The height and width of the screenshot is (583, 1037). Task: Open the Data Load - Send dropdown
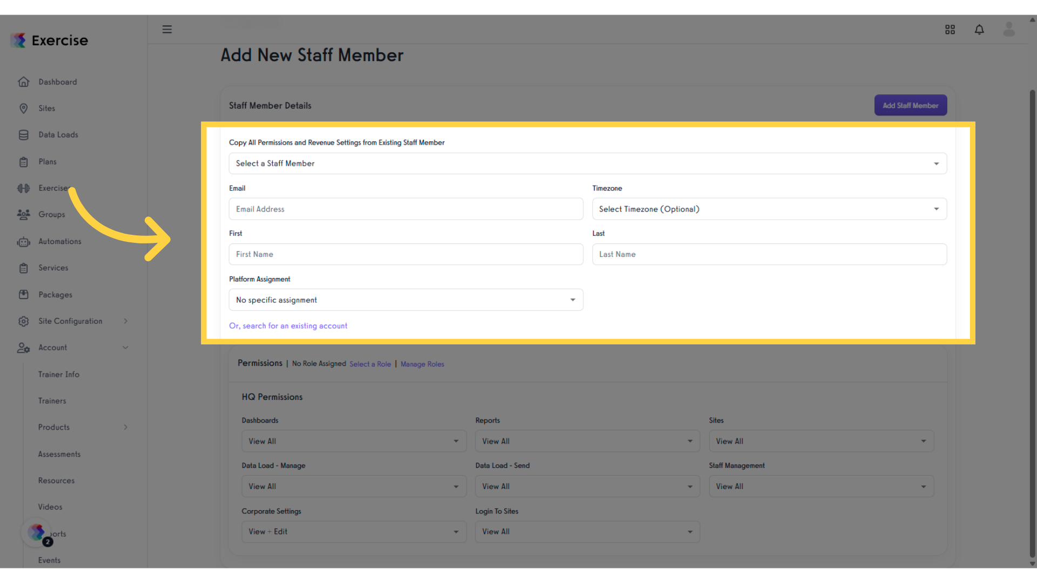point(588,486)
